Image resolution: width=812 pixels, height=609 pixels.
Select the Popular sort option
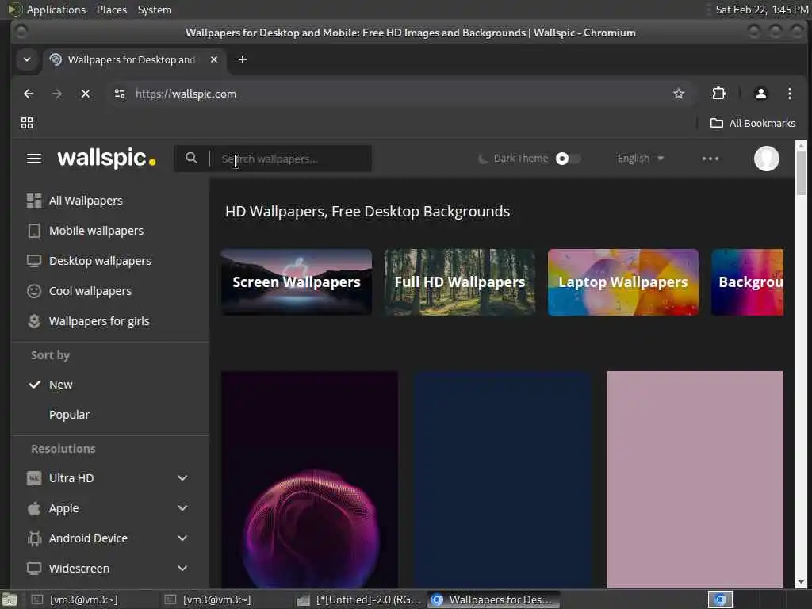click(x=70, y=415)
